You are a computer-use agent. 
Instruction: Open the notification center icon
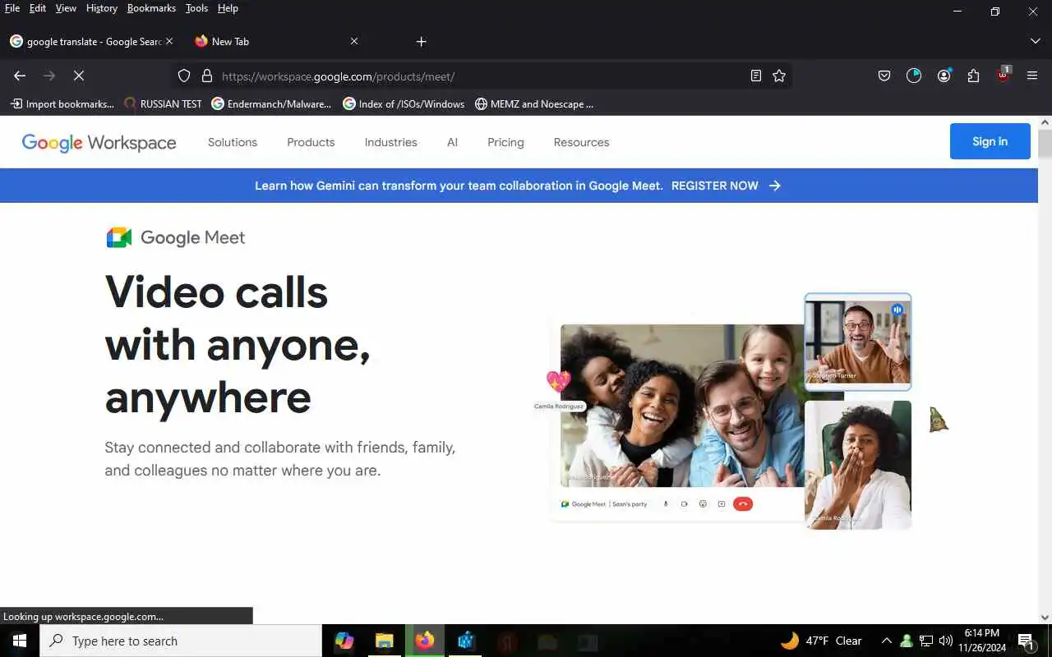point(1027,641)
